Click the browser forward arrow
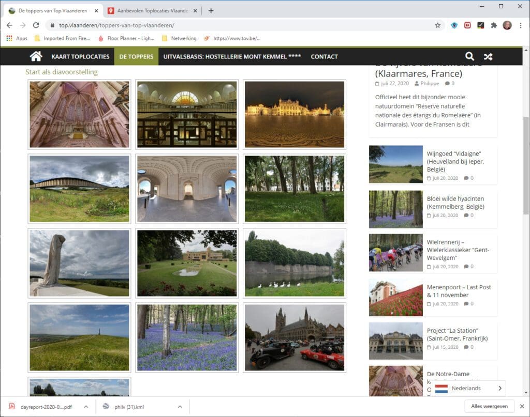This screenshot has height=417, width=530. click(x=23, y=25)
